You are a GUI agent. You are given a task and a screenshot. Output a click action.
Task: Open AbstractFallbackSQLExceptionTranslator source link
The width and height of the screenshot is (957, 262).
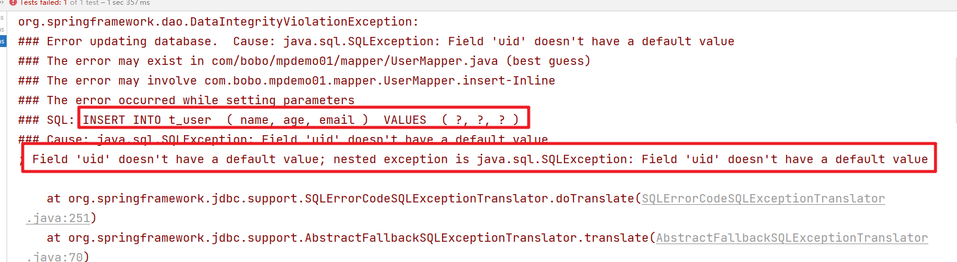792,238
